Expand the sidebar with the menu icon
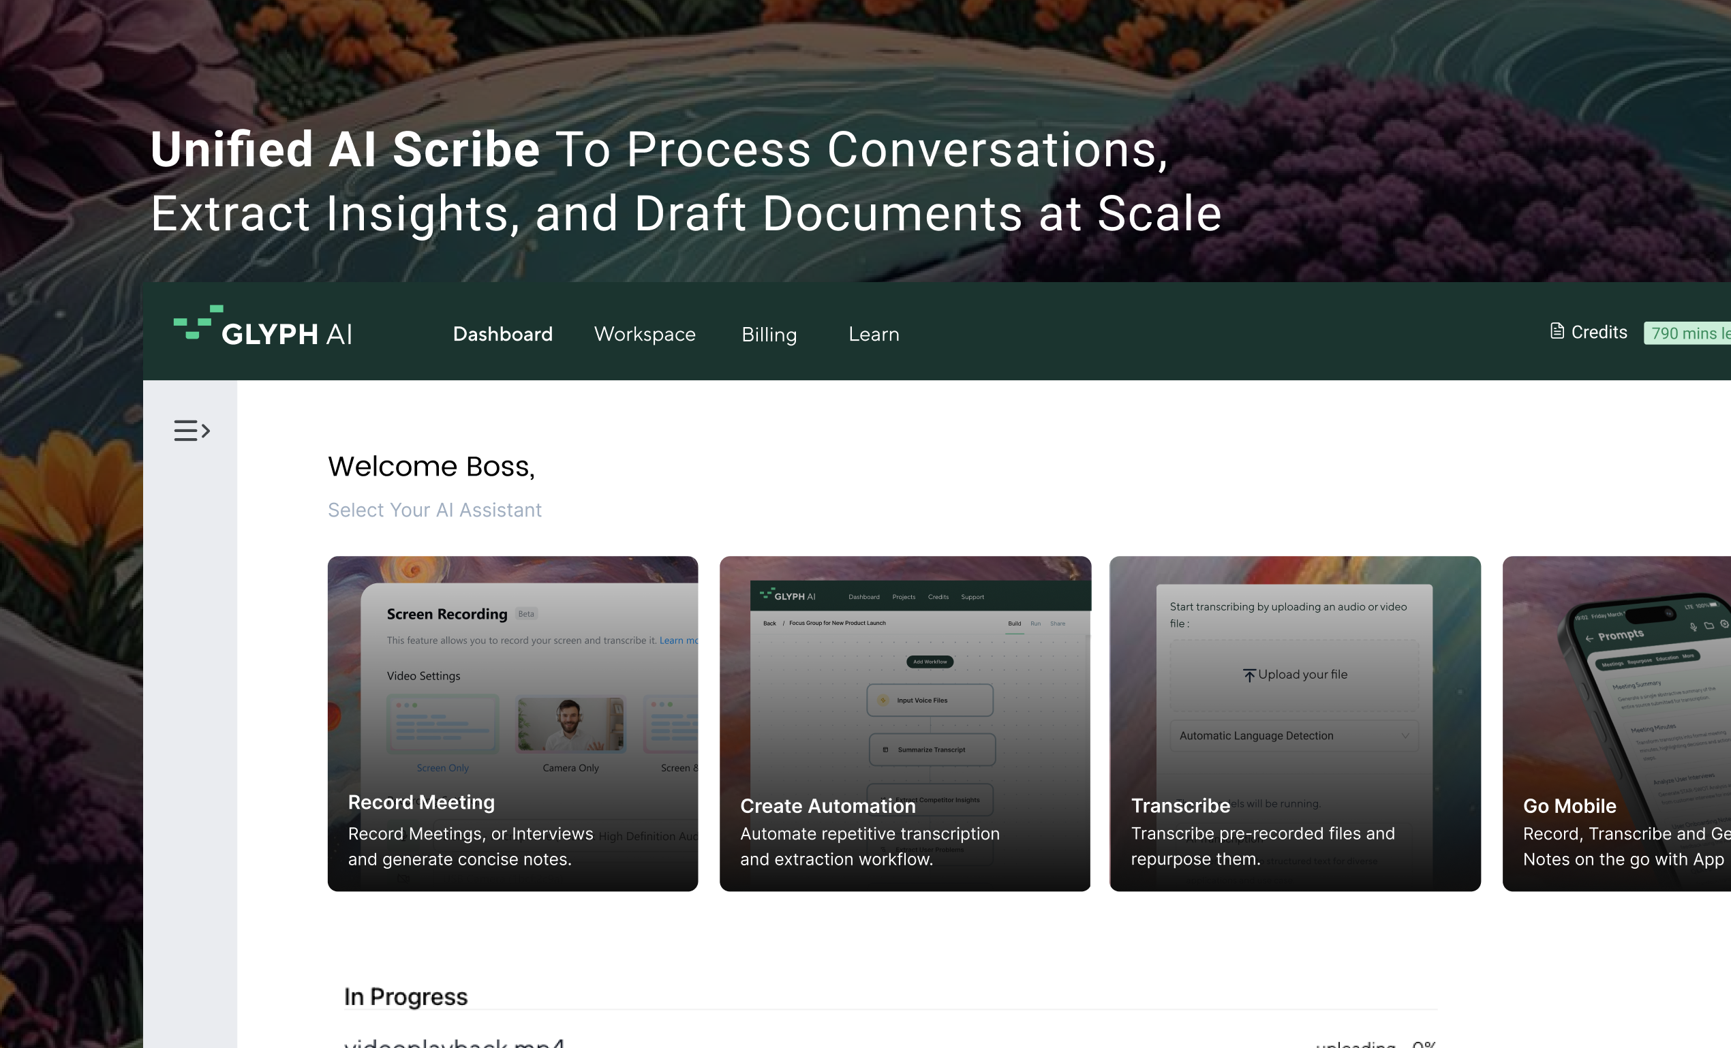The width and height of the screenshot is (1731, 1048). point(192,430)
